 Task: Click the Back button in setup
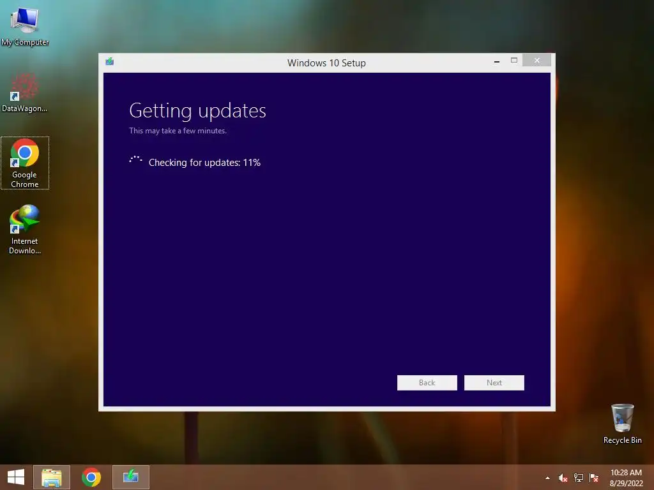(427, 383)
